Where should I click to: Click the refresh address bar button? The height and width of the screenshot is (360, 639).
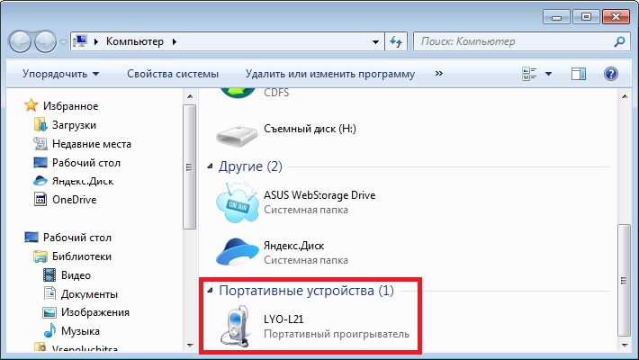[396, 41]
